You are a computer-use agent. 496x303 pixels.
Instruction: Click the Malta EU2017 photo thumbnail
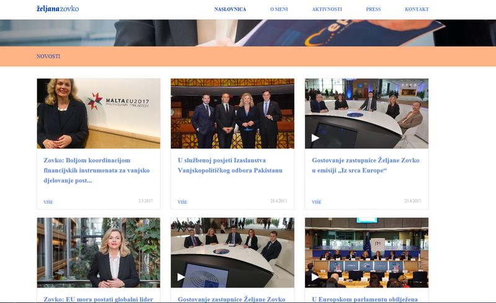[x=99, y=113]
